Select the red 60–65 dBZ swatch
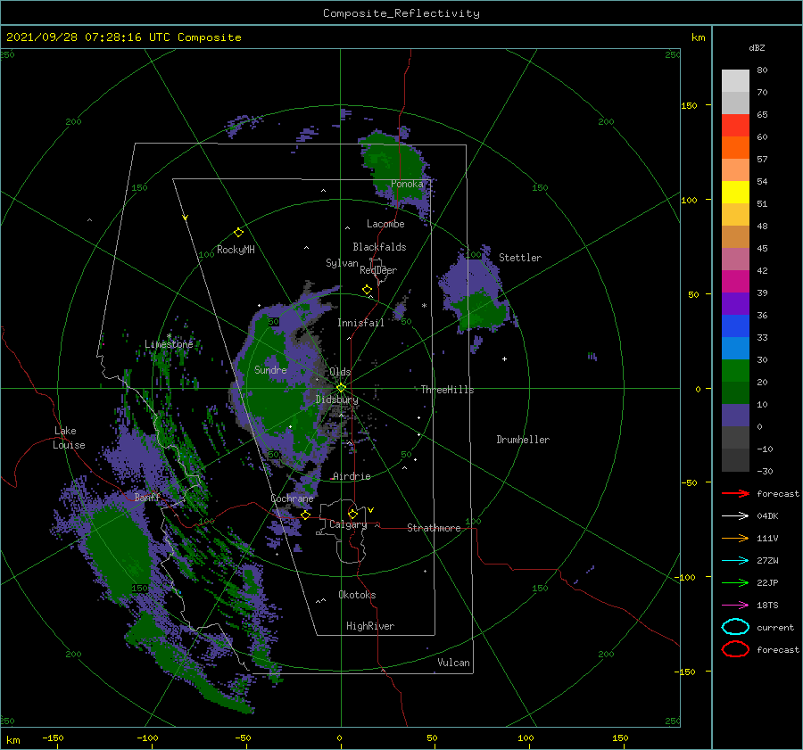The height and width of the screenshot is (750, 803). pyautogui.click(x=735, y=126)
